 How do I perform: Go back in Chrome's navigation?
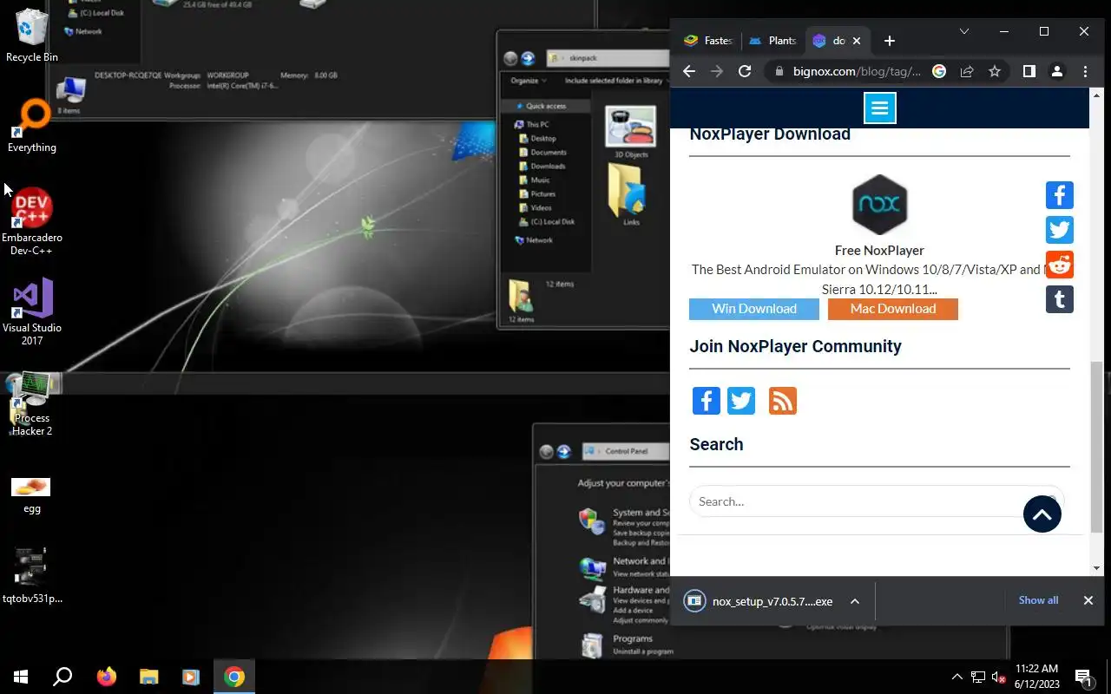(689, 72)
